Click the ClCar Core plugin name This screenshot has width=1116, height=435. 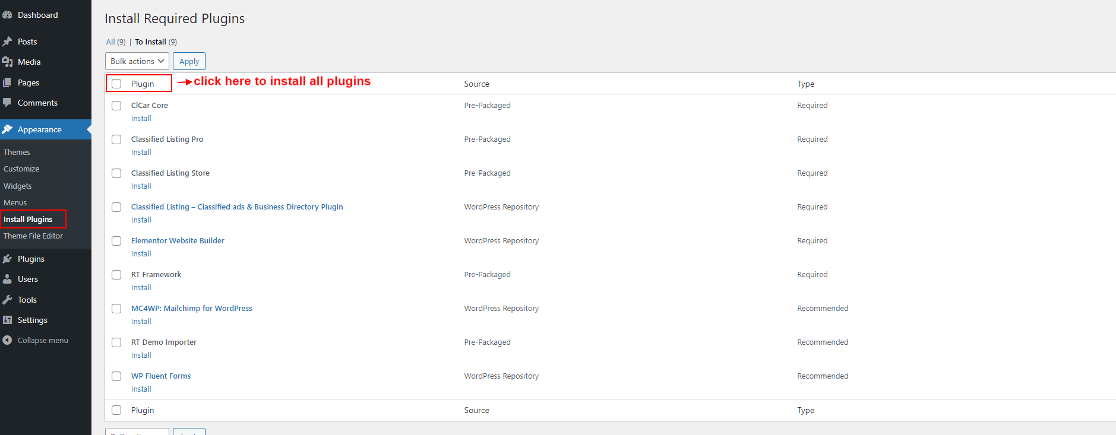tap(150, 106)
